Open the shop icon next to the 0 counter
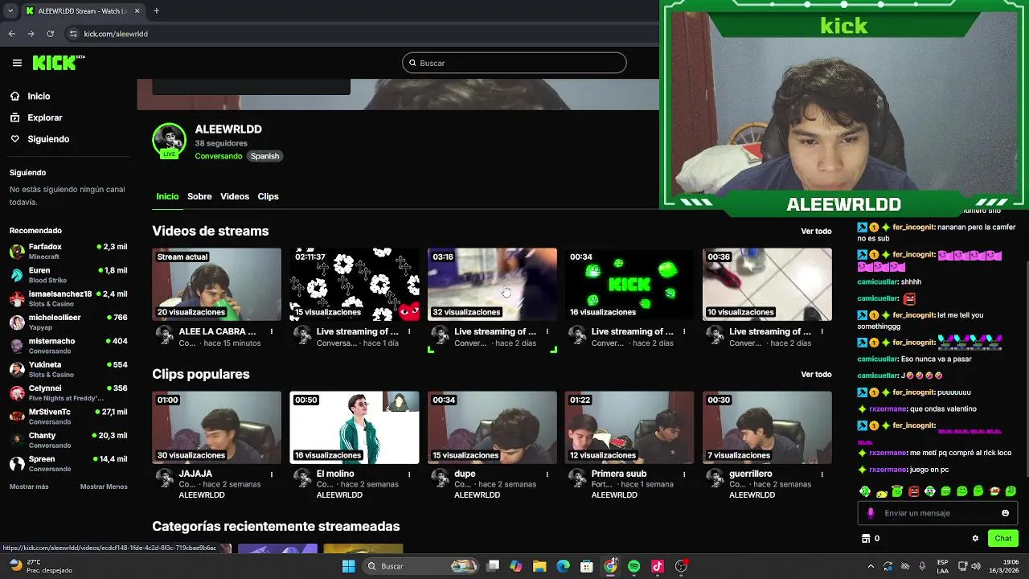The image size is (1029, 579). [x=866, y=539]
